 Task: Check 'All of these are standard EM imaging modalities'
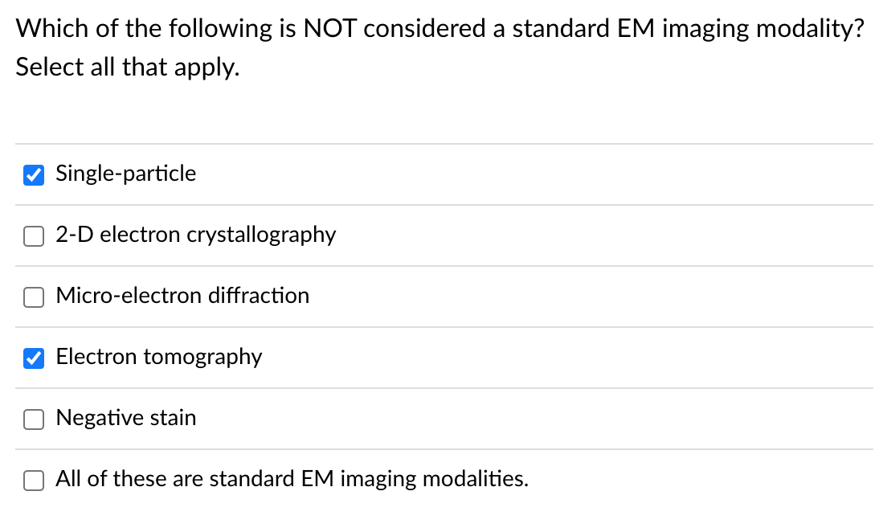click(x=33, y=480)
